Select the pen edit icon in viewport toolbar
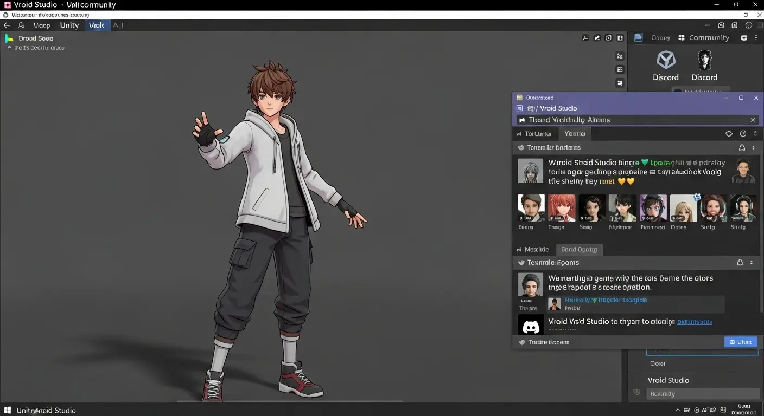 coord(596,37)
